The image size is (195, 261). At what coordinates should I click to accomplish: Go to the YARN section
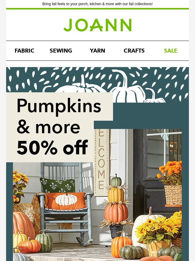pyautogui.click(x=97, y=51)
